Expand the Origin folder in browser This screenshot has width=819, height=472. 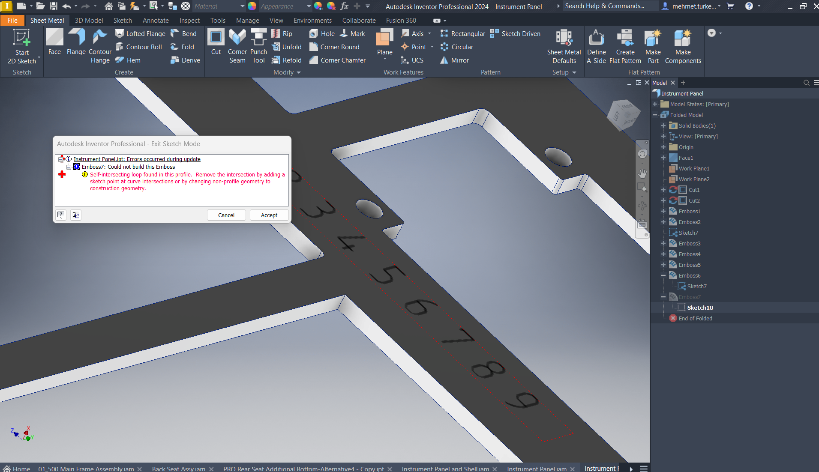pyautogui.click(x=663, y=147)
